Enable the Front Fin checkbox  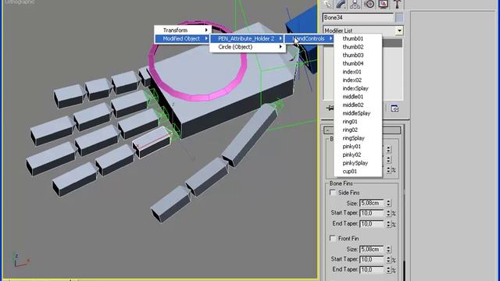tap(333, 238)
